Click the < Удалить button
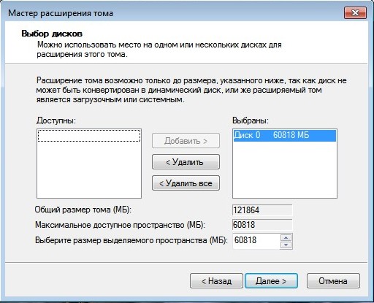The image size is (374, 303). coord(186,162)
